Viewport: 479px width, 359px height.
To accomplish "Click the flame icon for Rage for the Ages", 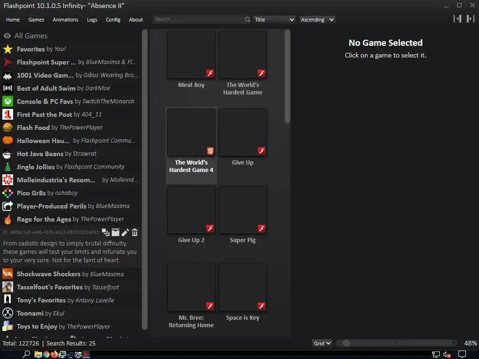I will 7,219.
